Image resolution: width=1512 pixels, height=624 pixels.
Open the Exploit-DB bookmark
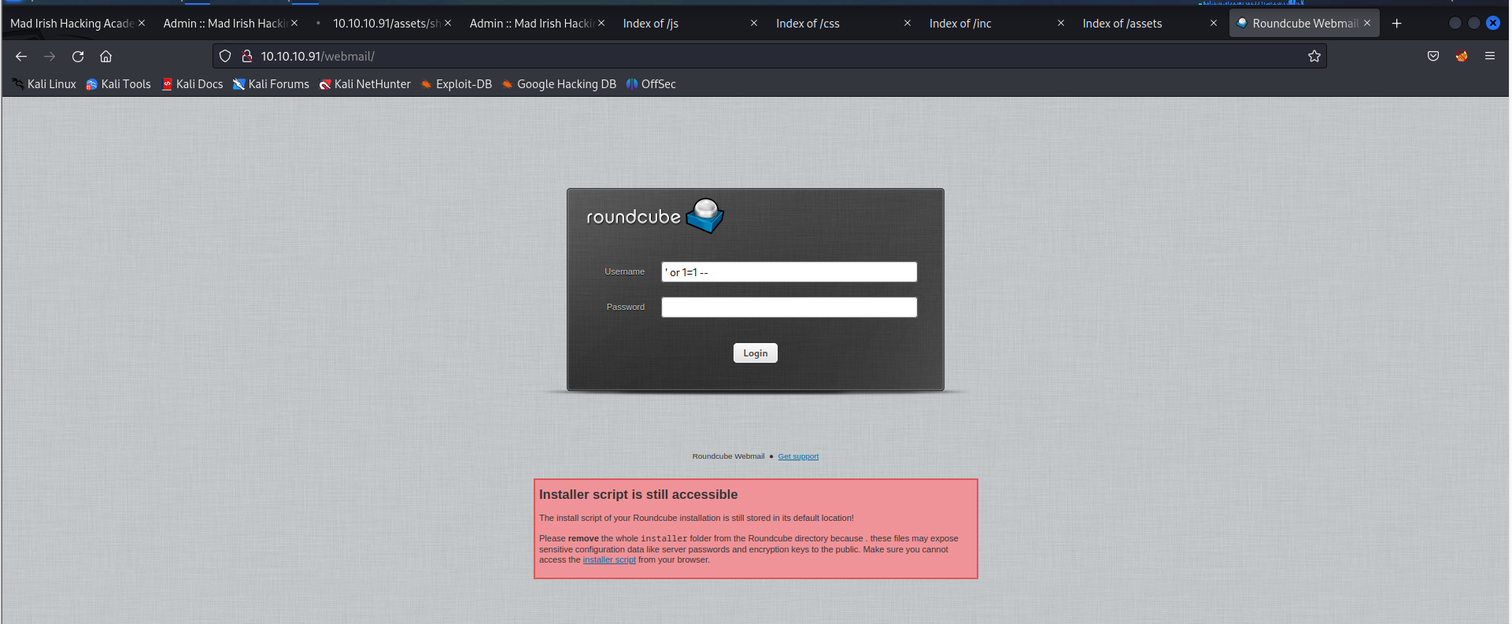point(456,84)
